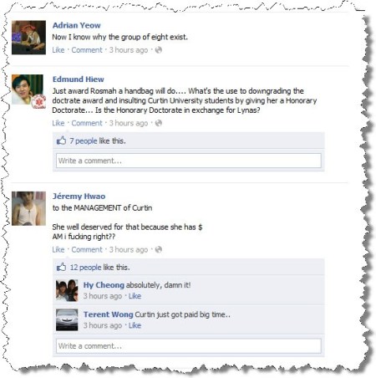376x378 pixels.
Task: View the 12 people who liked
Action: click(85, 268)
